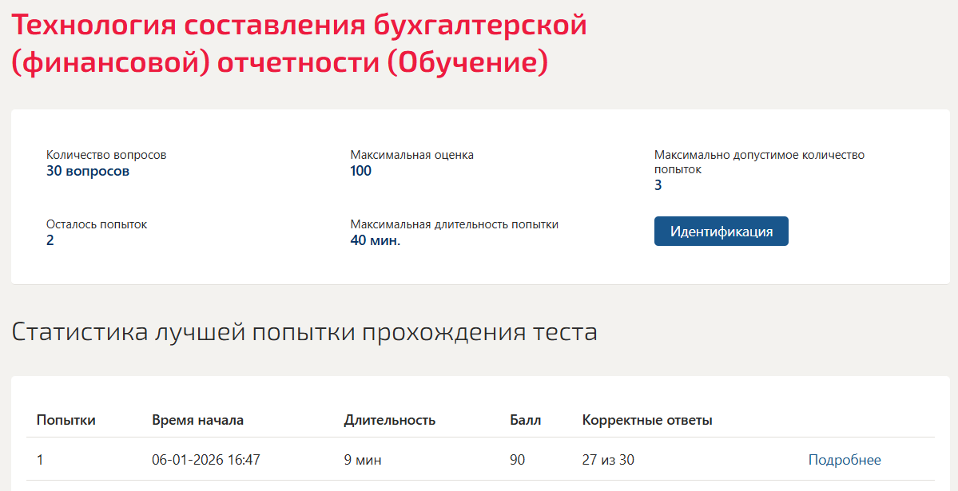Image resolution: width=958 pixels, height=491 pixels.
Task: Select the Статистика лучшей попытки heading
Action: 304,332
